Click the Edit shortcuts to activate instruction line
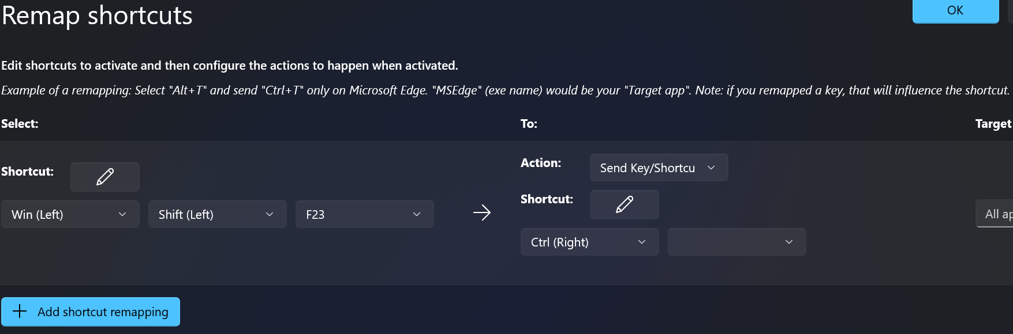Image resolution: width=1013 pixels, height=334 pixels. tap(230, 66)
